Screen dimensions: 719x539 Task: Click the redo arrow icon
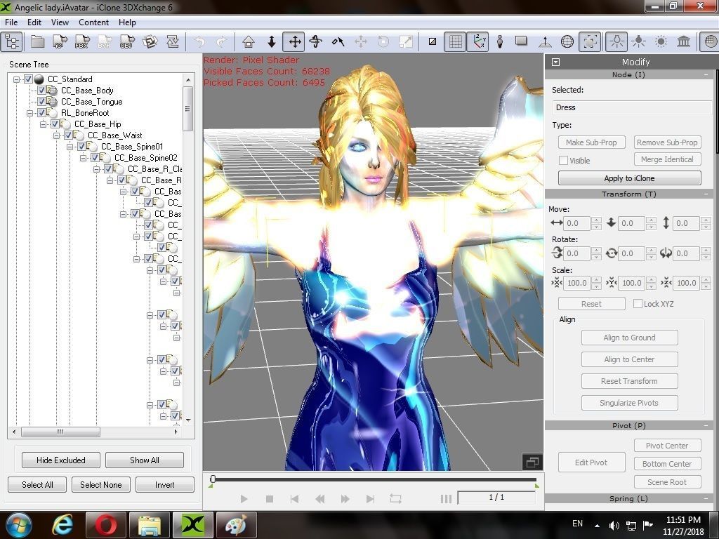(x=221, y=41)
